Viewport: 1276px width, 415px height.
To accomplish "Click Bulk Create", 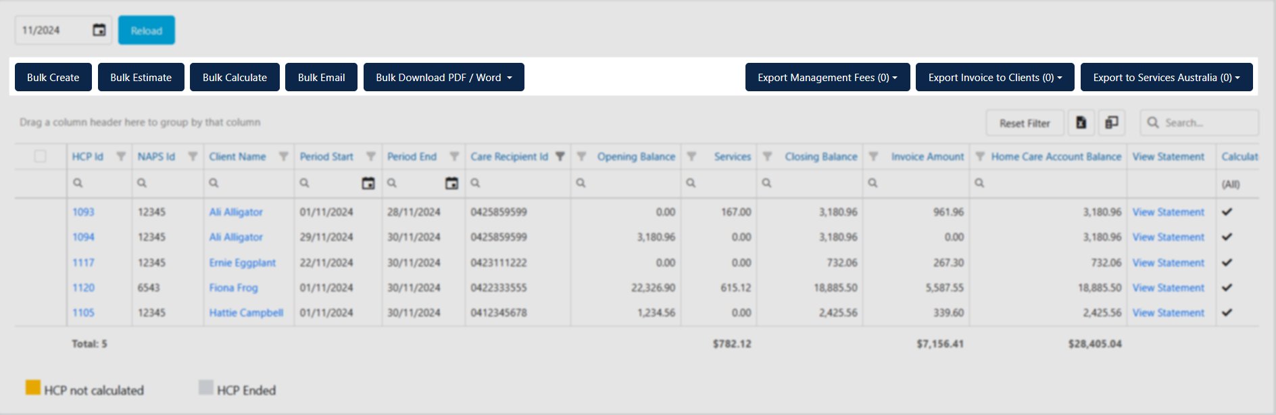I will click(x=53, y=77).
